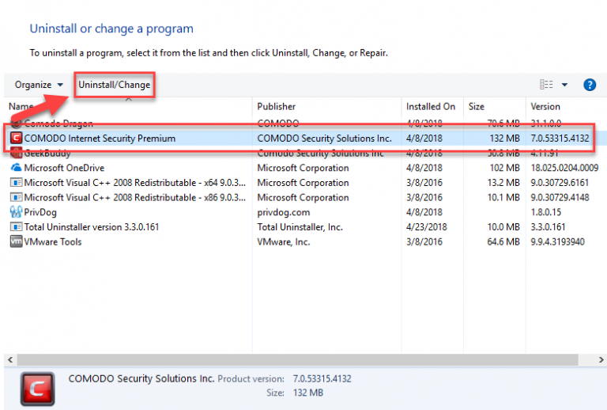Viewport: 607px width, 410px height.
Task: Sort by Size column header
Action: (x=476, y=107)
